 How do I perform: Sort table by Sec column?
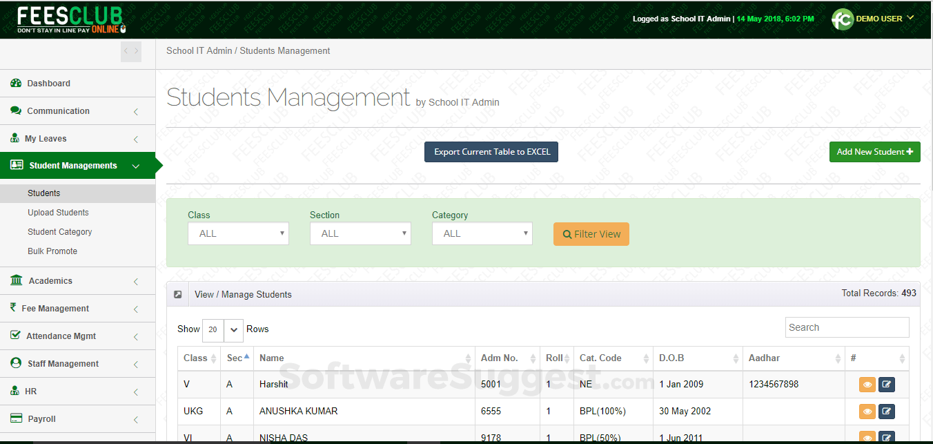click(238, 358)
